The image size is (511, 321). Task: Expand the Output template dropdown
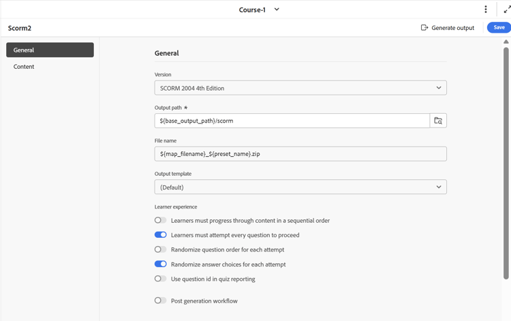tap(300, 187)
